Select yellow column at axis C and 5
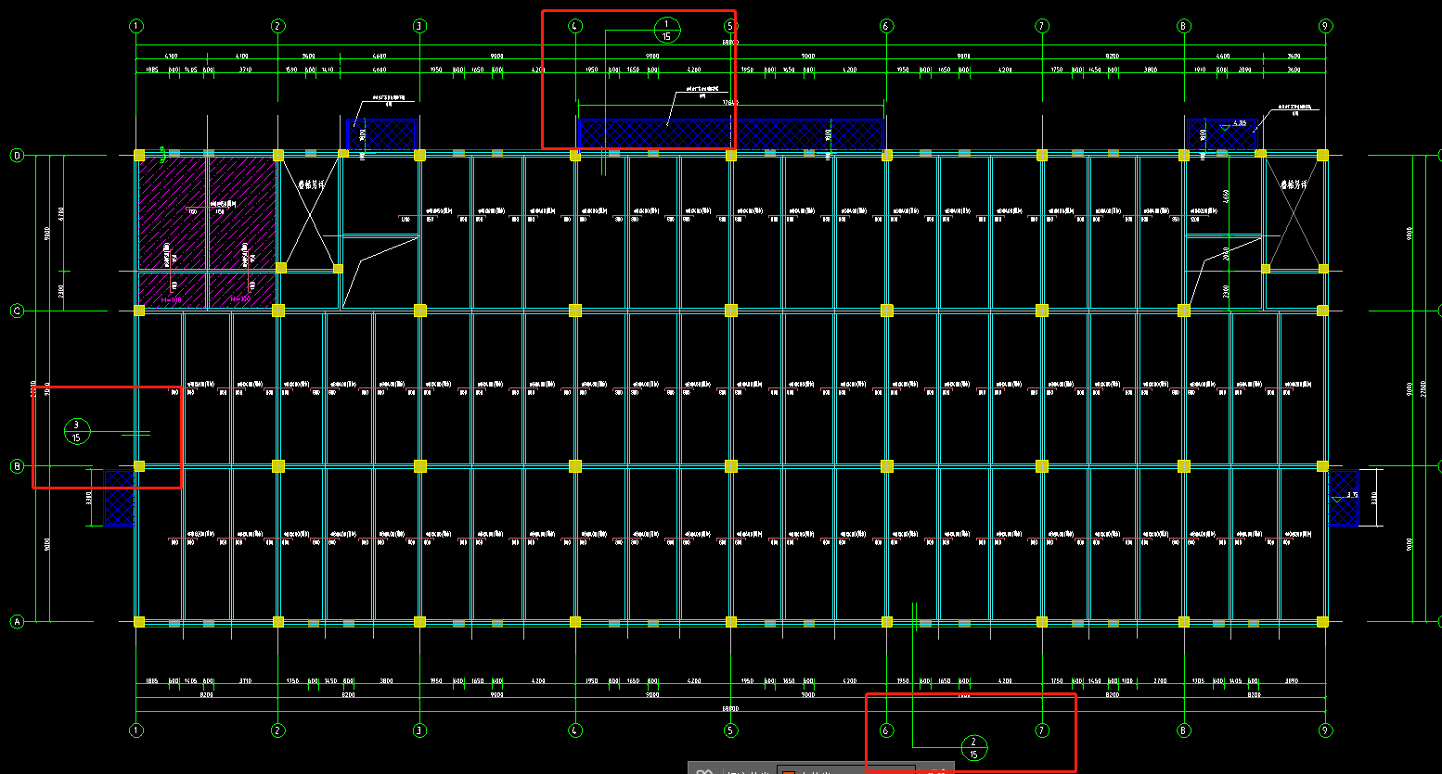Image resolution: width=1442 pixels, height=774 pixels. tap(731, 311)
